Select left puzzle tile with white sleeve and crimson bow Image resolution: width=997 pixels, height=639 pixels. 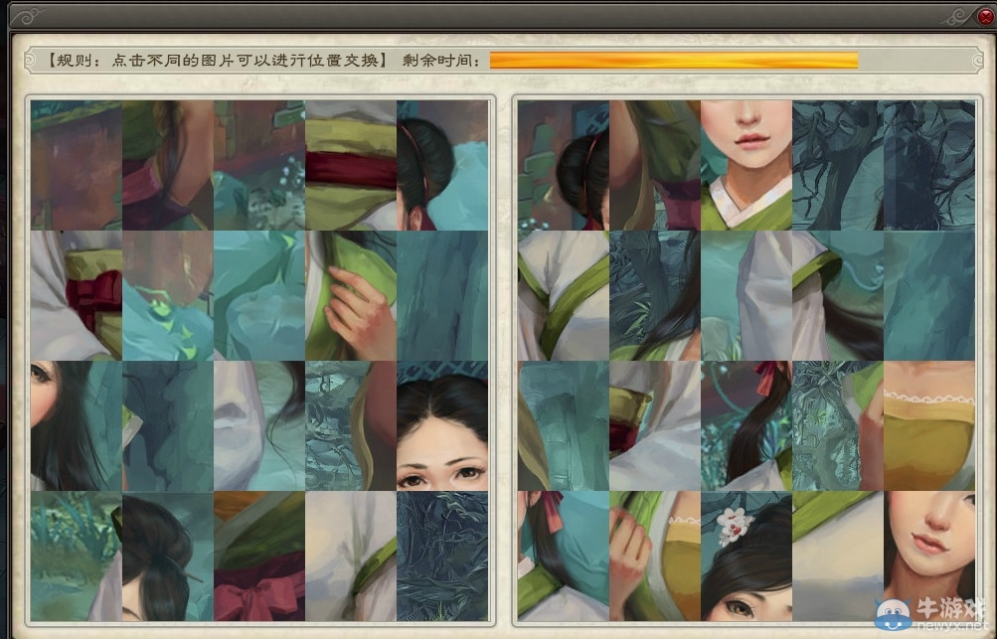77,296
